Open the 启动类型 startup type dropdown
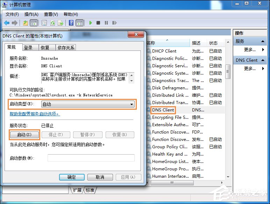270x204 pixels. [88, 104]
